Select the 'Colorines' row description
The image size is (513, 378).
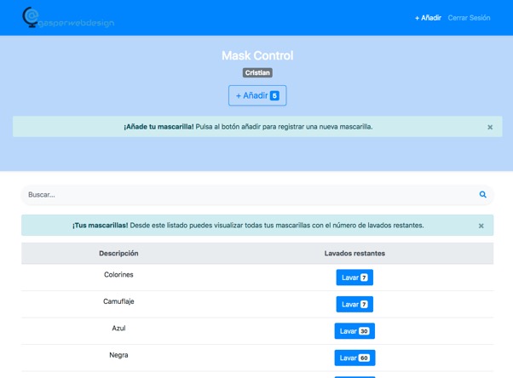[118, 275]
